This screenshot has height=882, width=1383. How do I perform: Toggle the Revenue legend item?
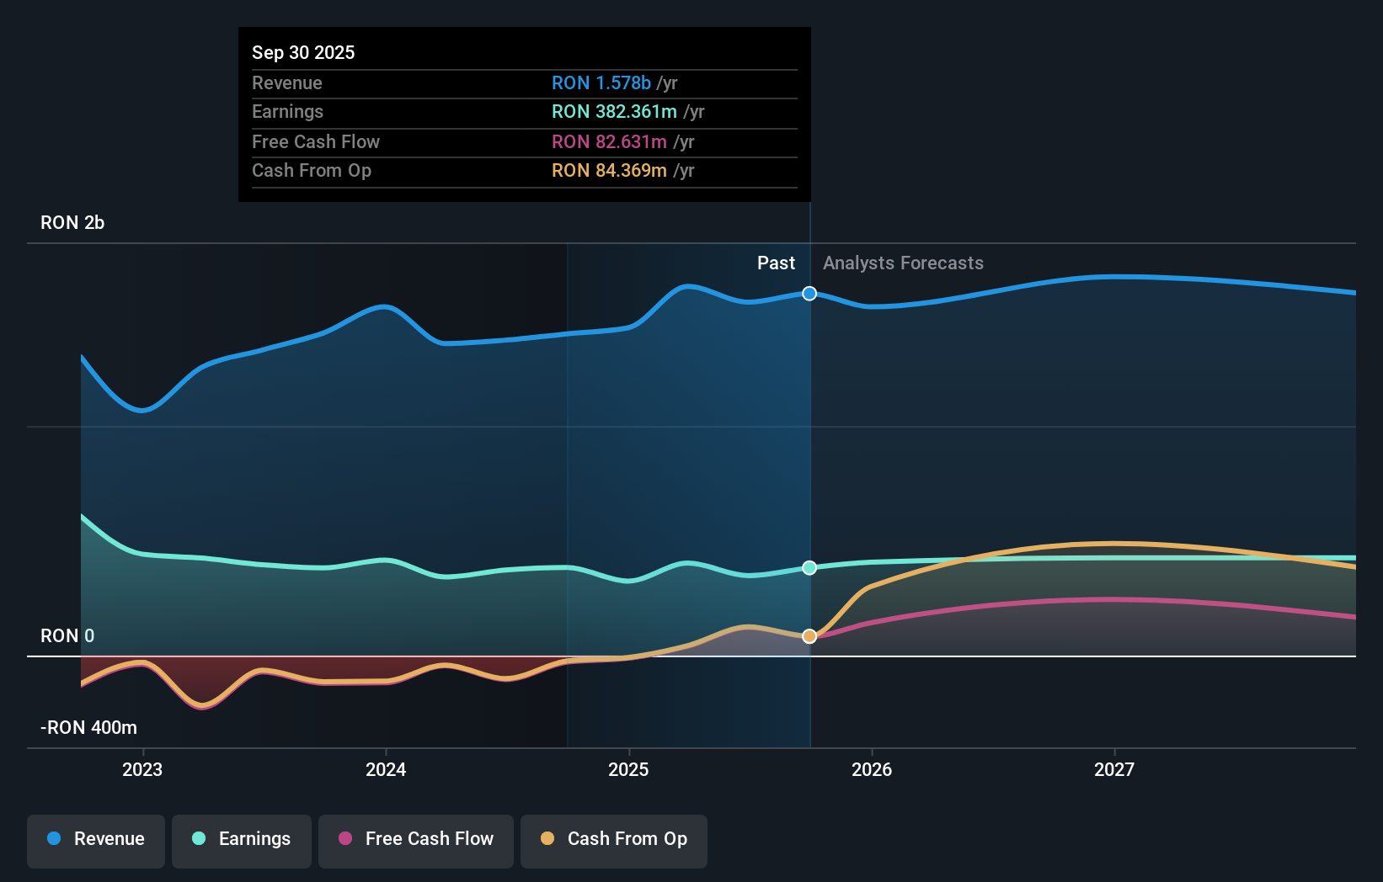pyautogui.click(x=95, y=839)
